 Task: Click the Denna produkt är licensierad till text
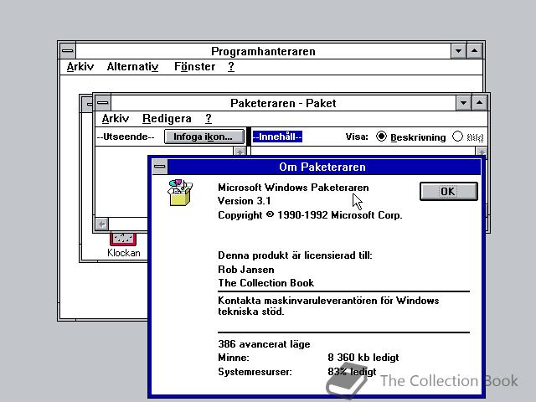point(295,255)
